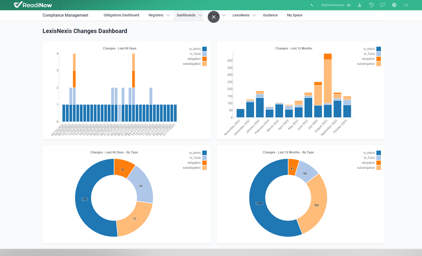The height and width of the screenshot is (256, 422).
Task: Click the LexisNexis Changes Dashboard heading
Action: [x=85, y=31]
